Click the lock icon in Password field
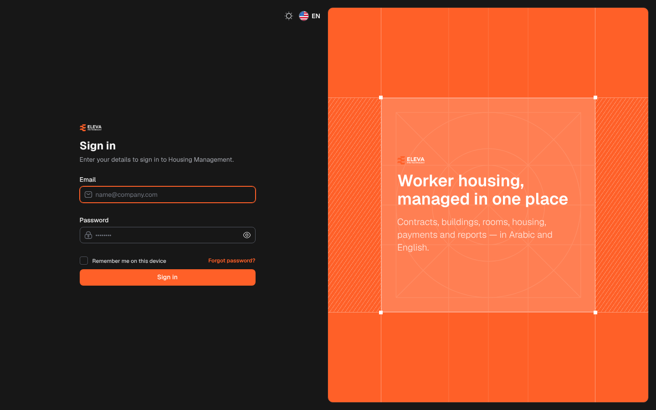Screen dimensions: 656x410 click(88, 235)
